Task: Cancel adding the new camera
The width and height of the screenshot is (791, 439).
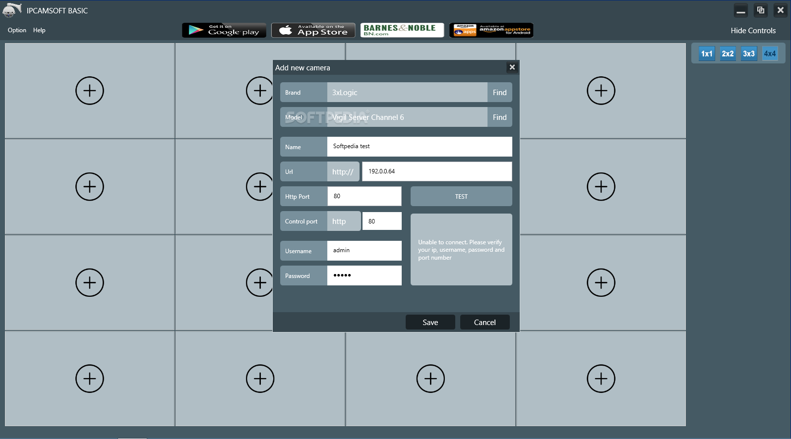Action: coord(485,322)
